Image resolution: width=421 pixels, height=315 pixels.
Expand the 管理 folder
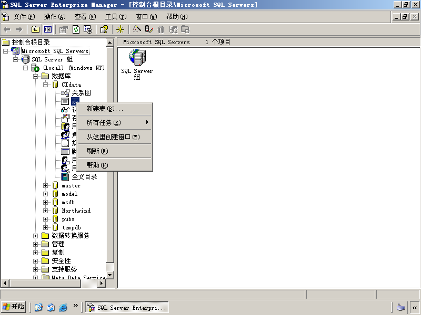(35, 244)
